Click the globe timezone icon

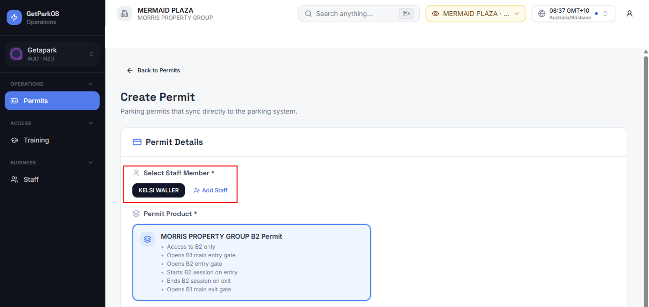point(542,14)
